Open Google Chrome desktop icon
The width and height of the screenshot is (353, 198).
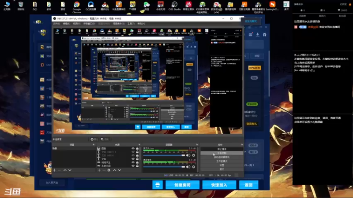76,7
